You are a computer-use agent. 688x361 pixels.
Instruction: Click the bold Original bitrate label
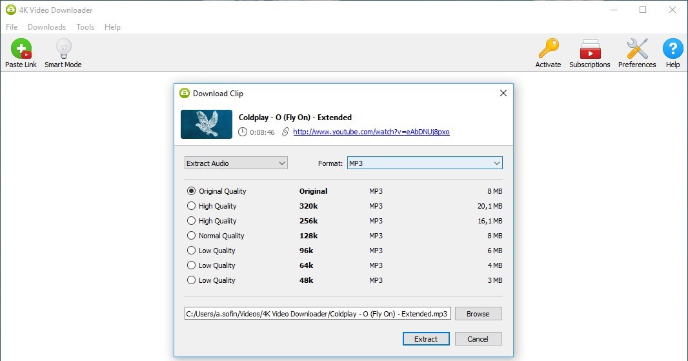pos(313,191)
